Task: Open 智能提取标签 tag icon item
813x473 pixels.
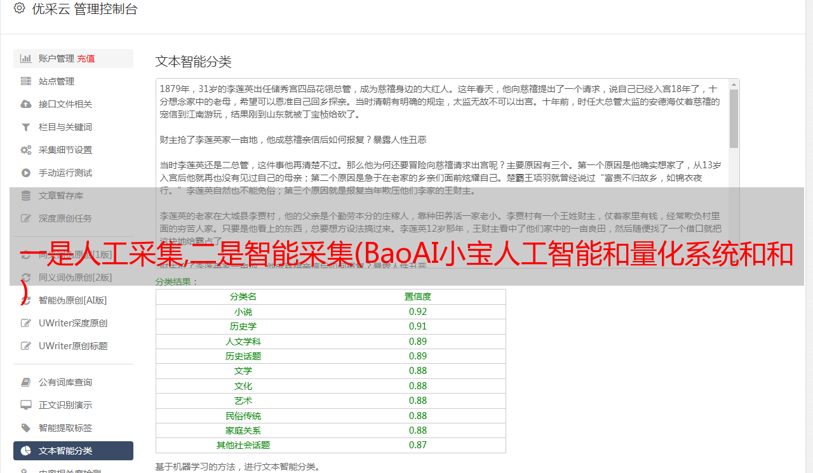Action: click(73, 428)
